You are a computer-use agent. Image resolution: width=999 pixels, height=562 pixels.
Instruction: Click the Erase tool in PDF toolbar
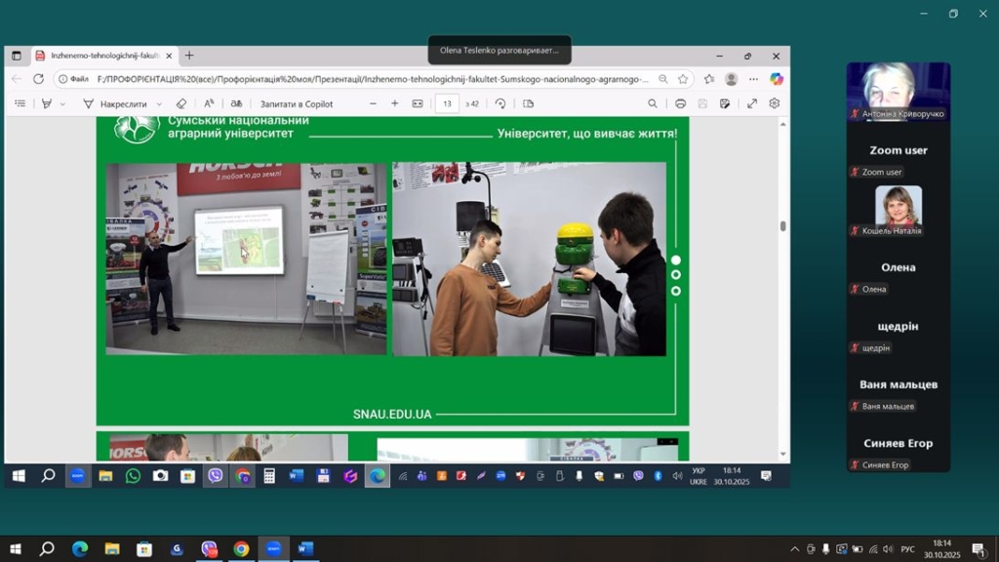(180, 103)
